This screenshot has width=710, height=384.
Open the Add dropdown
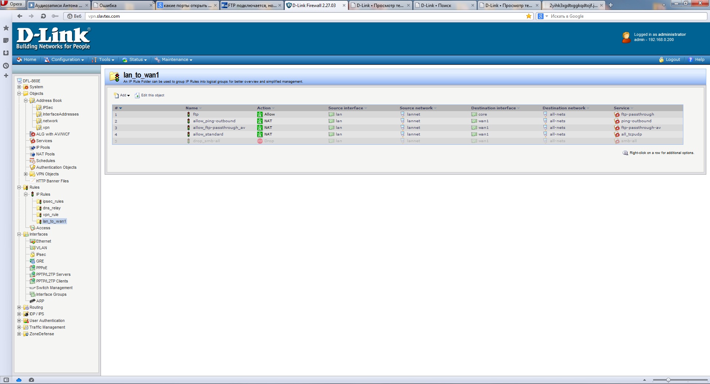click(x=122, y=95)
